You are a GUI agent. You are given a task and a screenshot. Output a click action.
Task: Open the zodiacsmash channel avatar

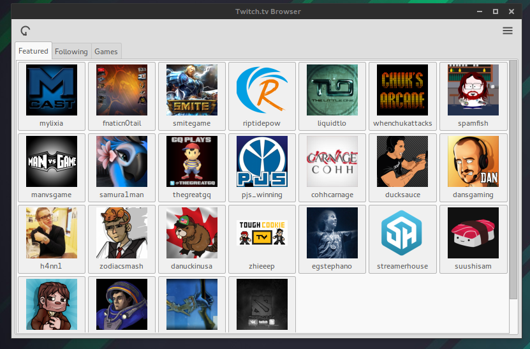click(x=122, y=233)
